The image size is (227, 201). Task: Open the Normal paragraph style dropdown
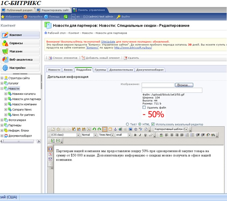(x=89, y=135)
